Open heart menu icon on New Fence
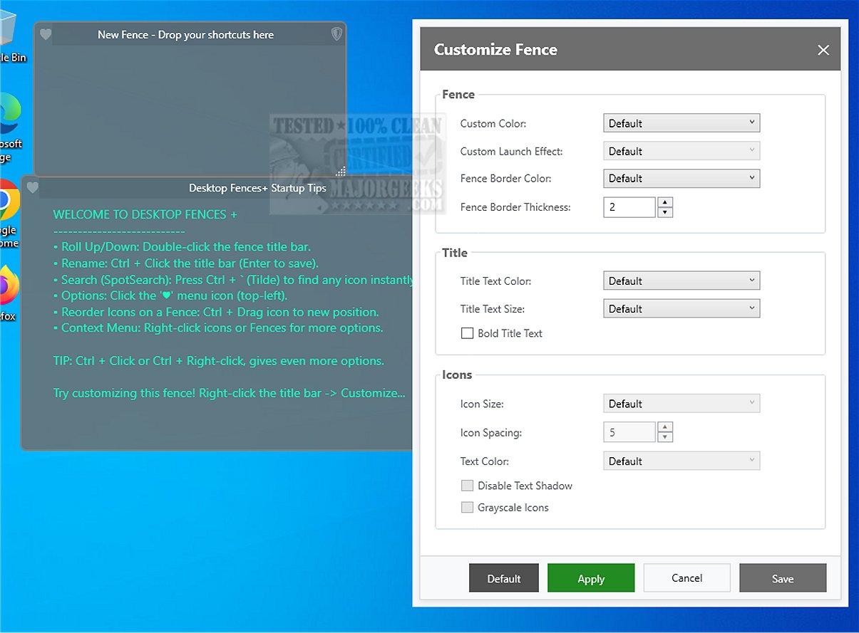The image size is (859, 633). (45, 34)
